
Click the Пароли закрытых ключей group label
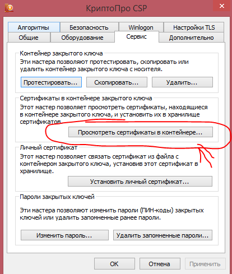point(57,197)
